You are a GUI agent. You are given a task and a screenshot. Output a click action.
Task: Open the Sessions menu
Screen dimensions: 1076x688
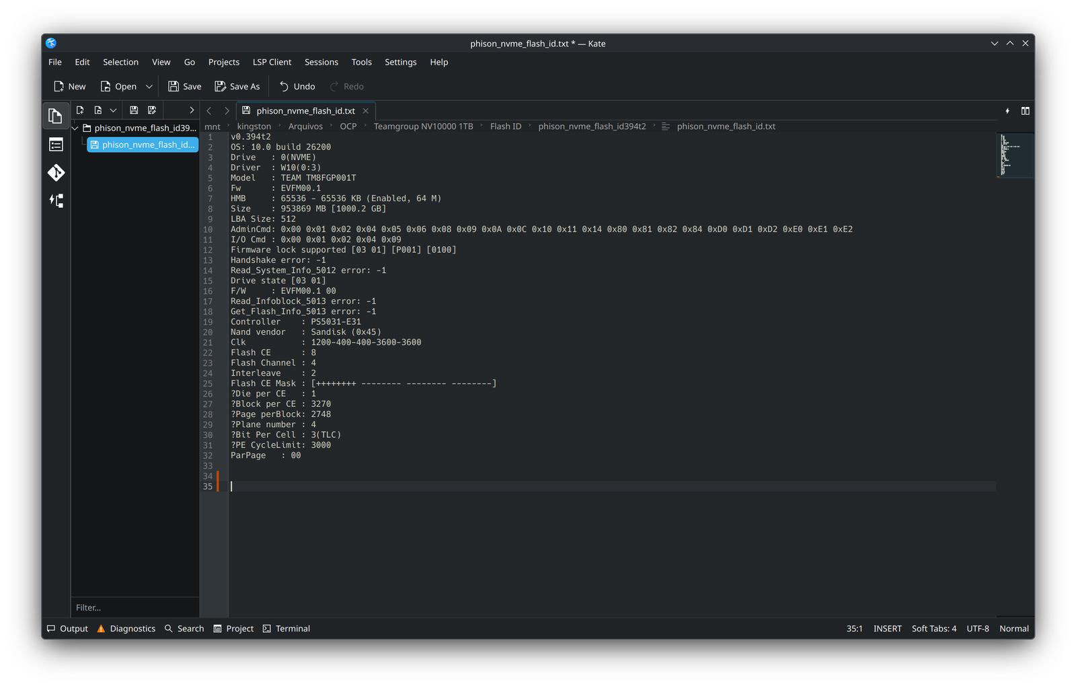click(321, 62)
